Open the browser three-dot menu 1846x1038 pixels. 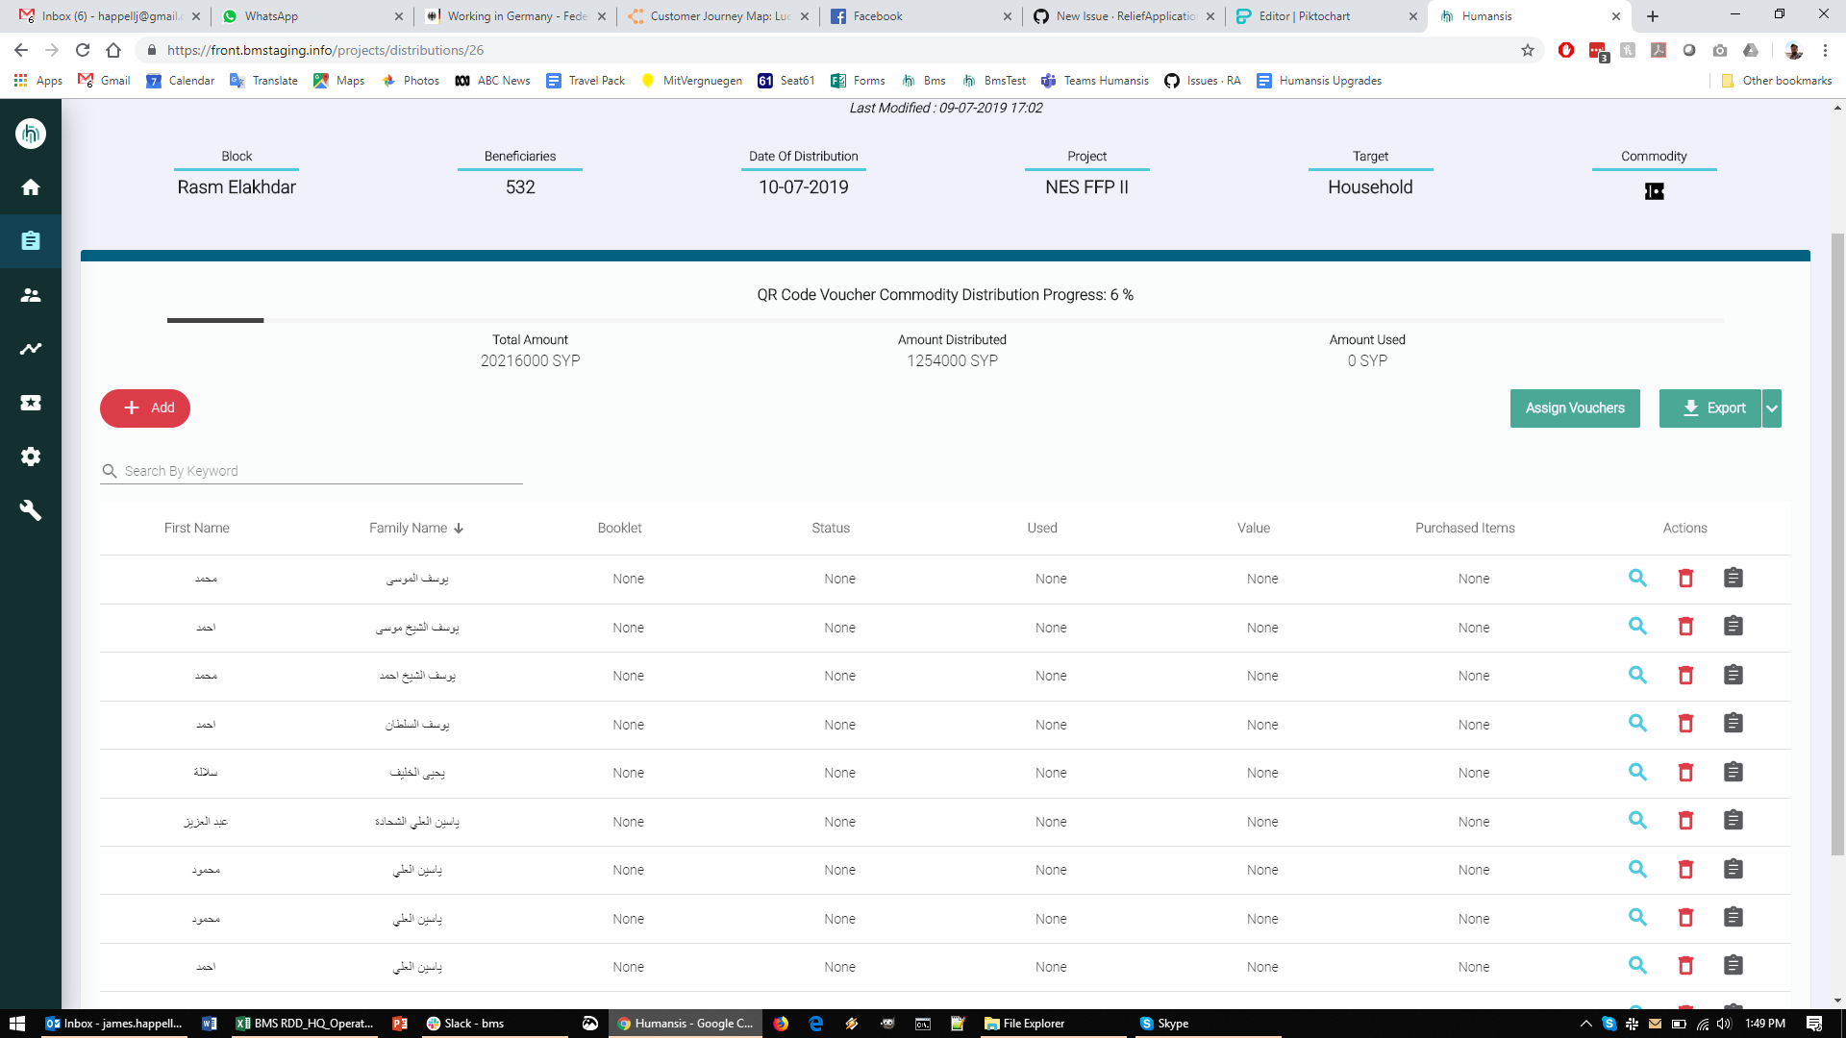[x=1826, y=50]
